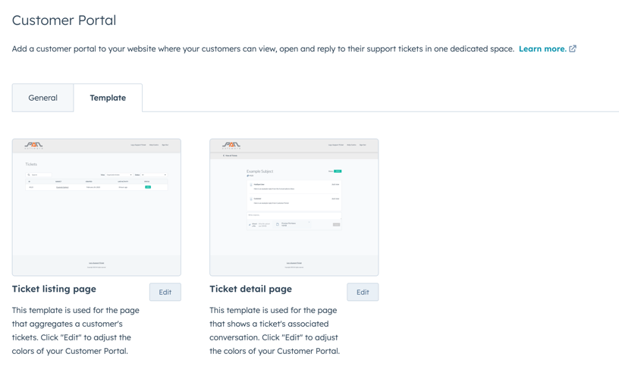
Task: Click the Ticket detail page thumbnail
Action: click(x=294, y=207)
